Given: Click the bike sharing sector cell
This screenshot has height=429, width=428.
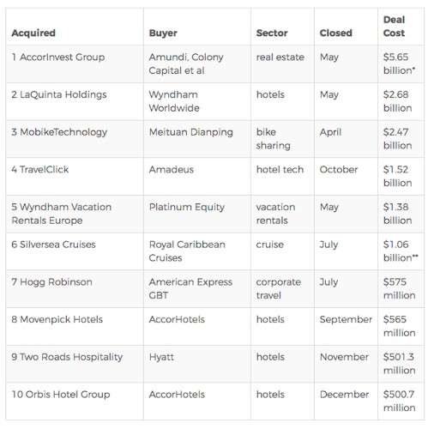Looking at the screenshot, I should tap(273, 139).
